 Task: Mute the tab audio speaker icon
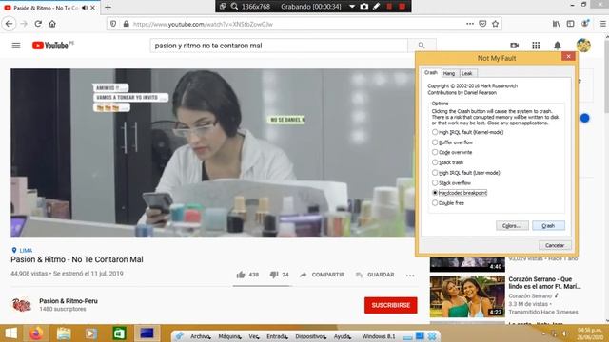tap(85, 8)
